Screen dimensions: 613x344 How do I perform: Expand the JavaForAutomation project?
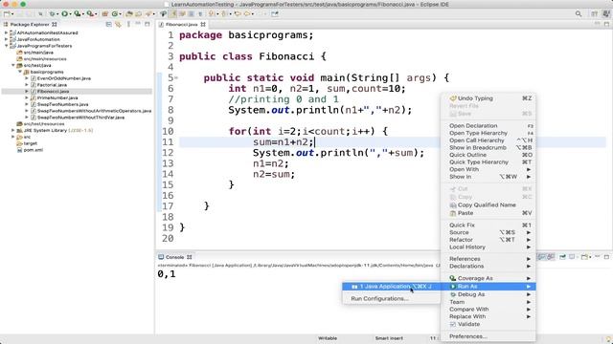(x=7, y=39)
